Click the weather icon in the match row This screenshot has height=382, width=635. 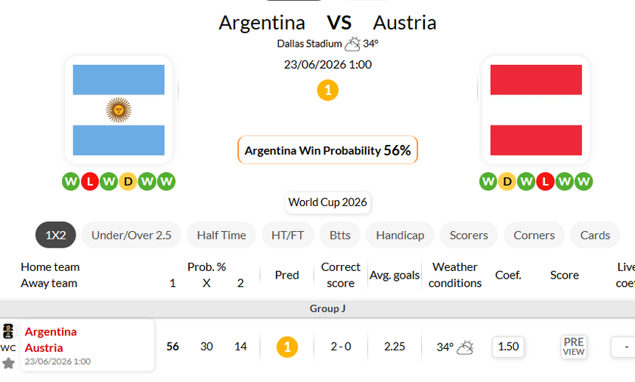pyautogui.click(x=465, y=347)
